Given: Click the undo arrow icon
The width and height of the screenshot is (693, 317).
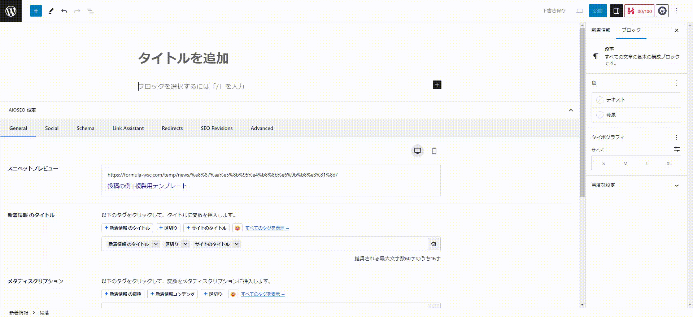Looking at the screenshot, I should click(64, 11).
